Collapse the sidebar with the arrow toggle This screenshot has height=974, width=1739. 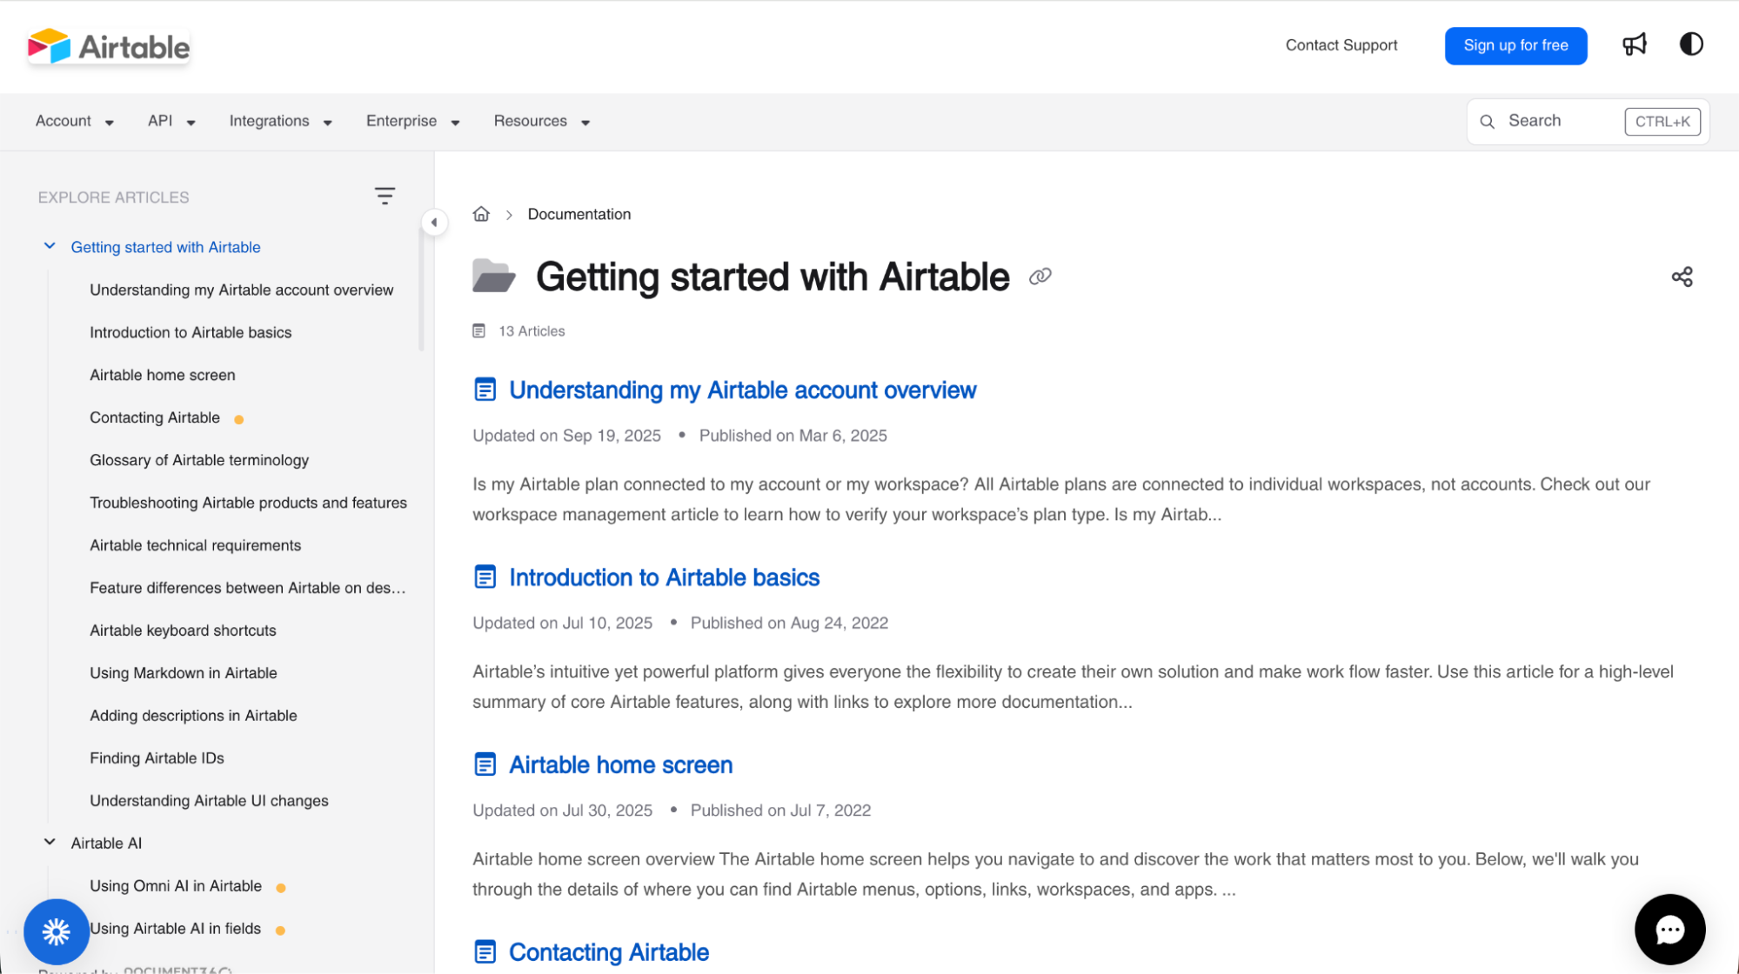[x=434, y=222]
